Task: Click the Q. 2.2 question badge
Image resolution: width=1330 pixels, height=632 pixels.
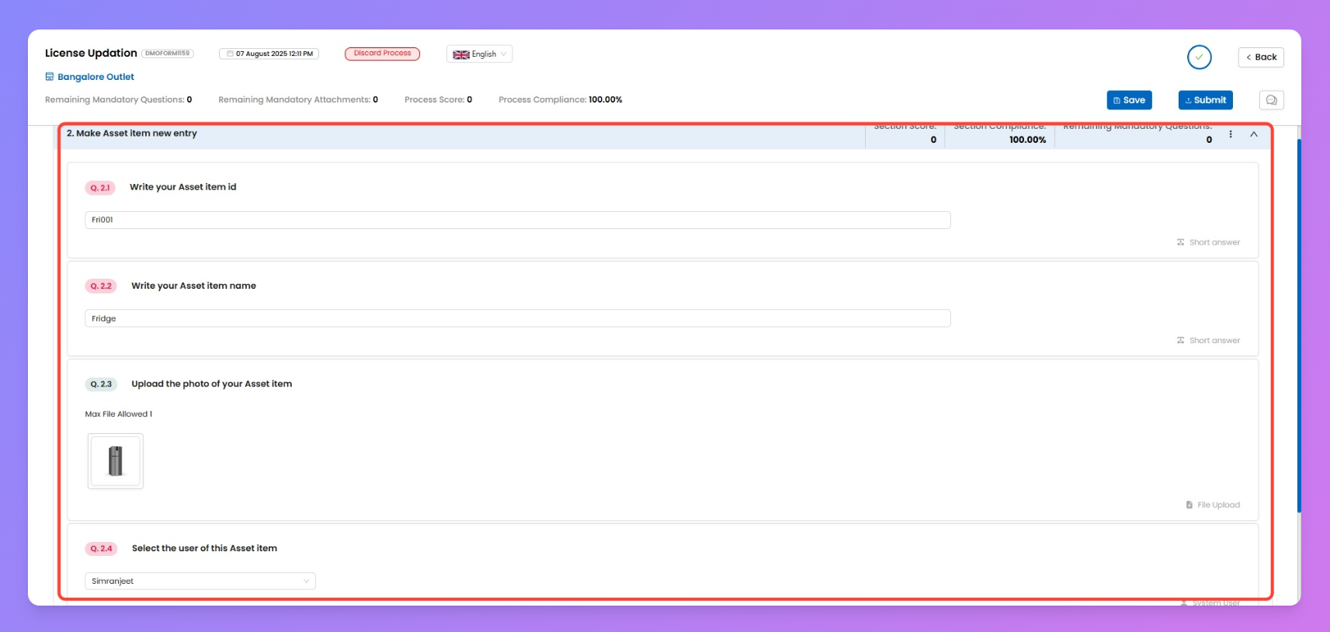Action: pos(101,286)
